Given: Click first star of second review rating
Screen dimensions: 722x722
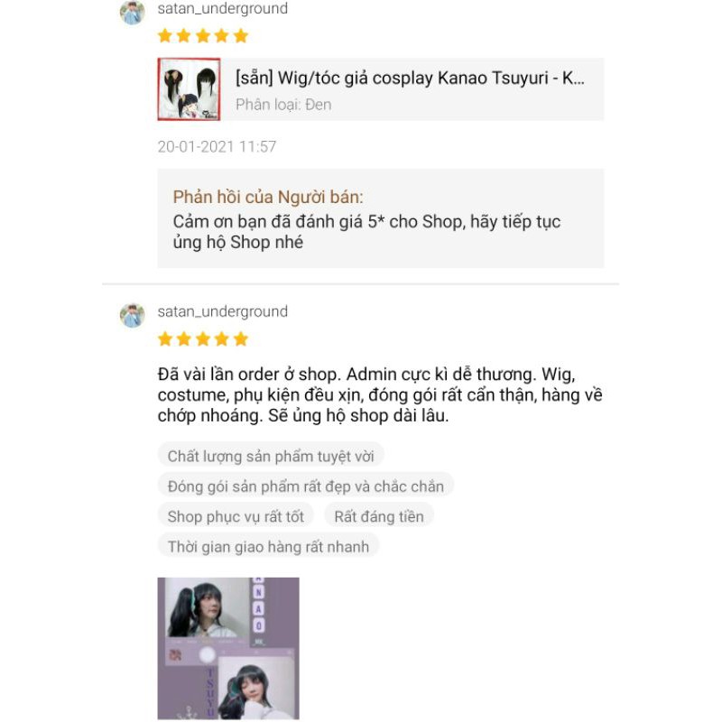Looking at the screenshot, I should click(165, 339).
